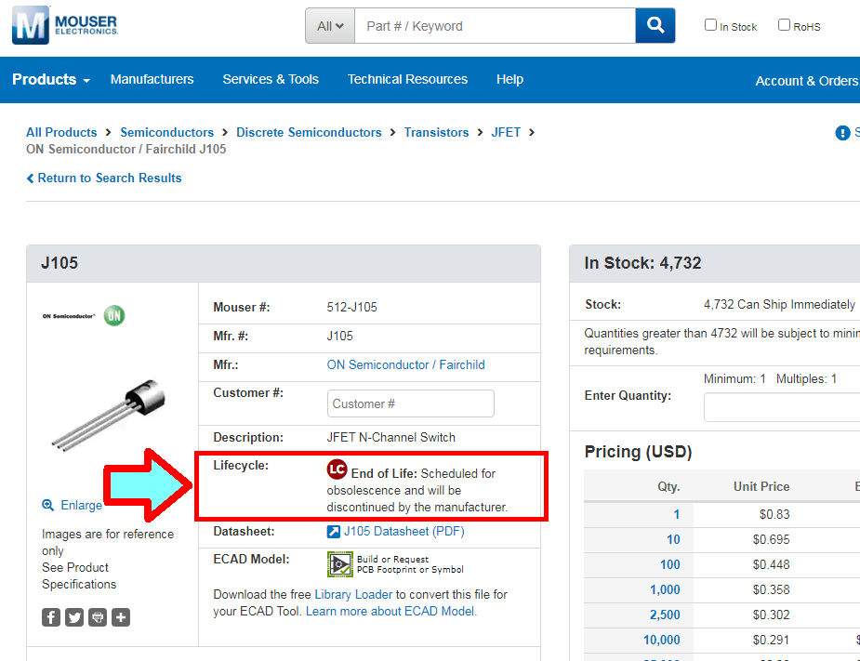The width and height of the screenshot is (860, 661).
Task: Click the Pricing (USD) heading
Action: 638,452
